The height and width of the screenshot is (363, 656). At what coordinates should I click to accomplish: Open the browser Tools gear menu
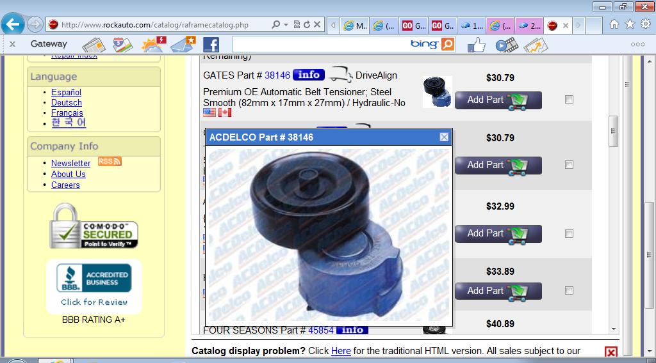646,24
